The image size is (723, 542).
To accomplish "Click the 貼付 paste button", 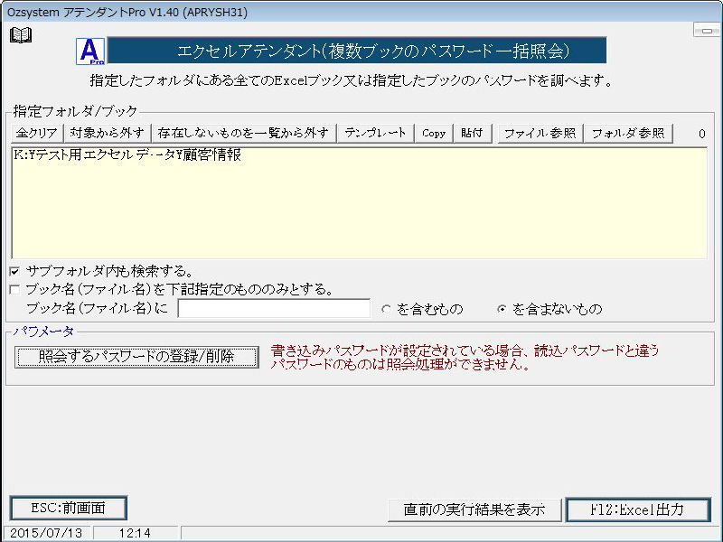I will pyautogui.click(x=472, y=133).
